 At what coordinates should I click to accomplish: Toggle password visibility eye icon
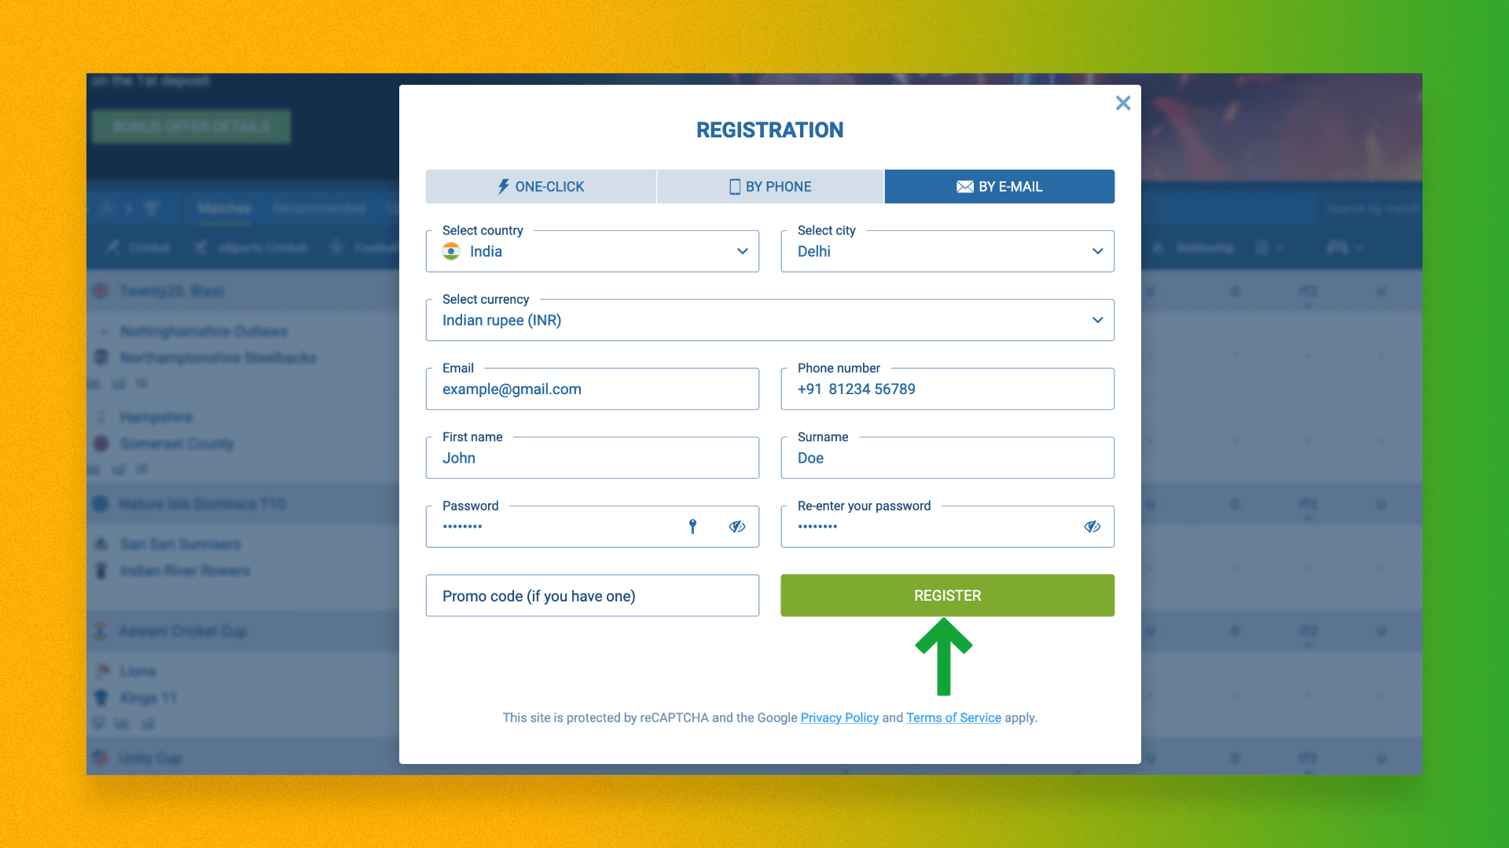[x=737, y=526]
